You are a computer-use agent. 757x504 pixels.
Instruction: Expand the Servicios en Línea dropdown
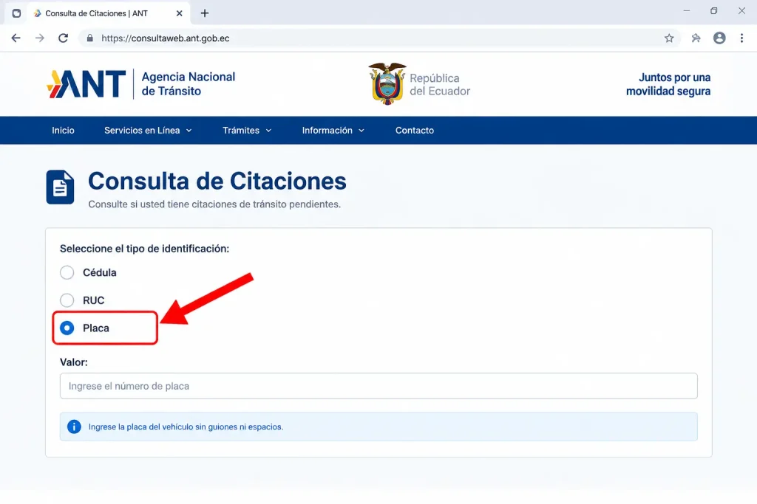pos(148,130)
